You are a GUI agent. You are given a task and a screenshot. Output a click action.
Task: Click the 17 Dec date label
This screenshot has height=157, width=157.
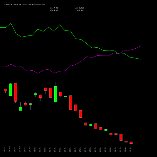click(x=90, y=149)
